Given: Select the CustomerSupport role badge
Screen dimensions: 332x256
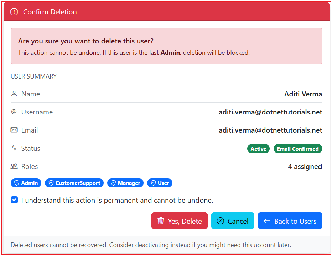Looking at the screenshot, I should tap(74, 183).
